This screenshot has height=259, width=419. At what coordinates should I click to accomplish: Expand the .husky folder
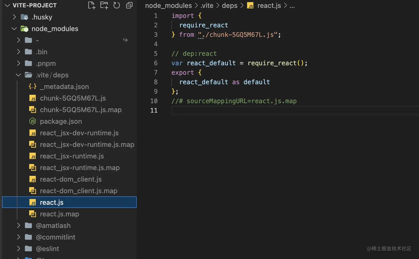click(14, 17)
